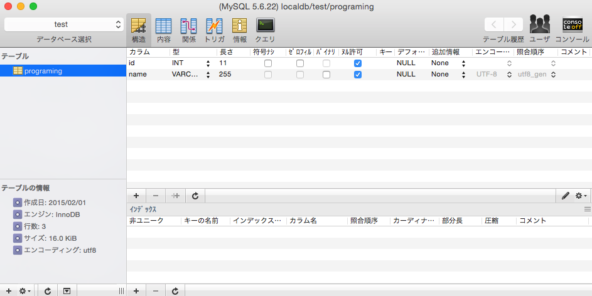Refresh the table list
This screenshot has height=296, width=592.
point(48,291)
